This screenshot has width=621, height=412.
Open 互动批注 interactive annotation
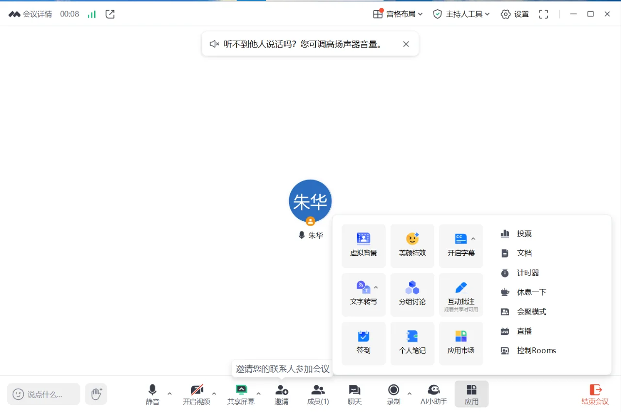coord(460,292)
